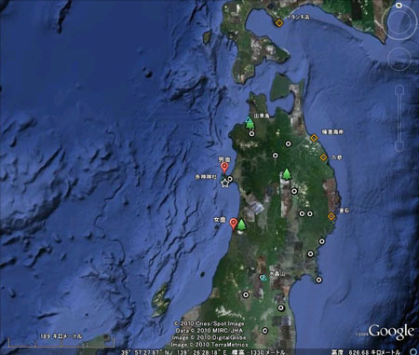Click the zoom slider track
The image size is (419, 355).
pyautogui.click(x=399, y=118)
